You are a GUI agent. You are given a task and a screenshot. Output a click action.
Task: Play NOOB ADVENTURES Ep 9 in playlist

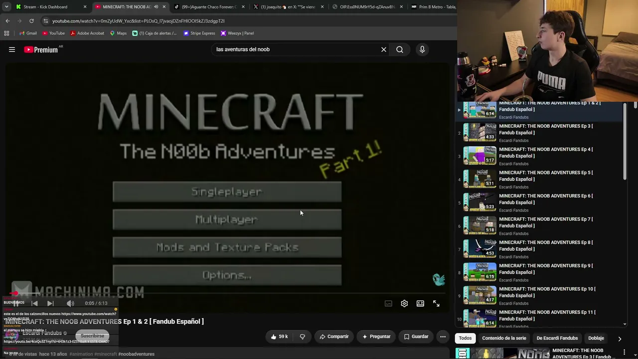tap(539, 272)
